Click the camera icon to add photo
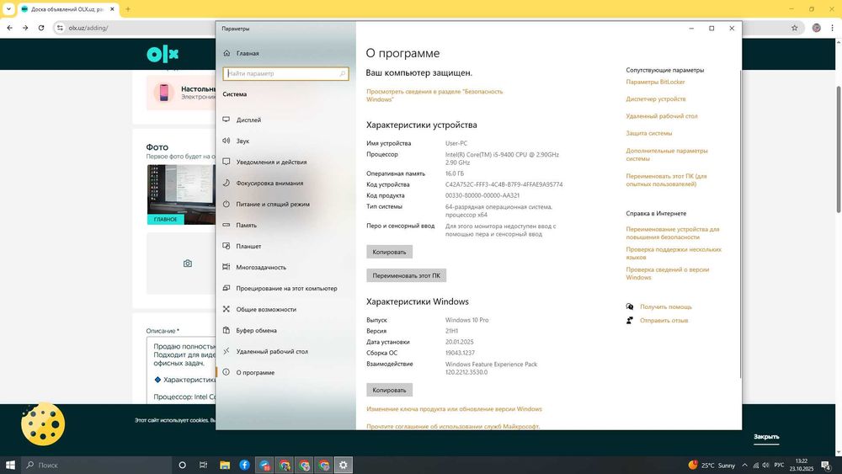The image size is (842, 474). tap(188, 264)
